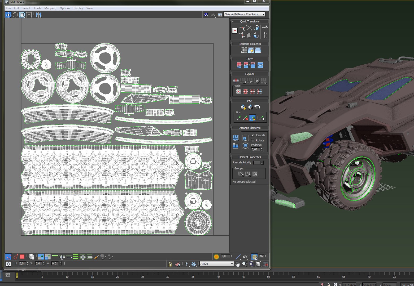Toggle the Lock selection padlock icon
Screen dimensions: 414x286
click(170, 264)
